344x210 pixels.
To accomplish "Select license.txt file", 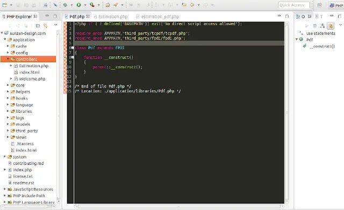I will pos(23,176).
